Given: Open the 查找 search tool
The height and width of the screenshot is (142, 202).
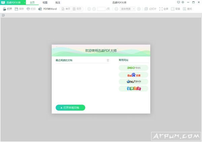Looking at the screenshot, I should click(188, 9).
